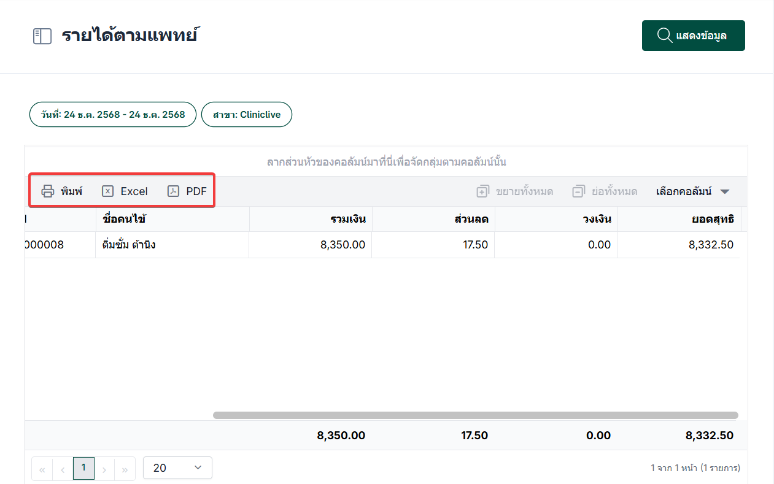Viewport: 774px width, 484px height.
Task: Export report using the PDF icon
Action: tap(173, 191)
